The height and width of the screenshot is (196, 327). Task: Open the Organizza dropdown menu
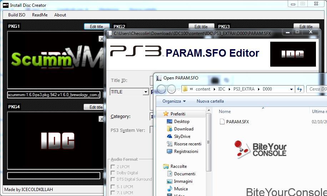pos(174,101)
